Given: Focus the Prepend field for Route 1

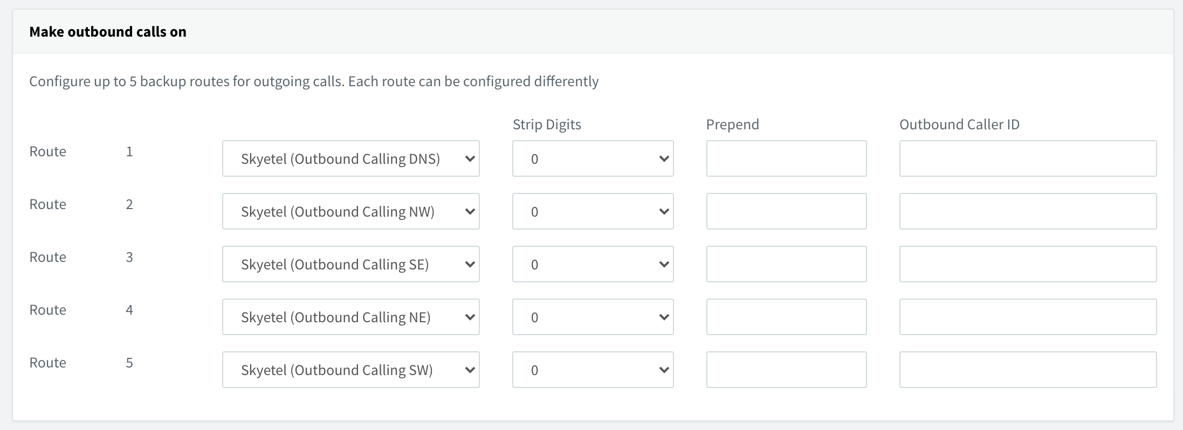Looking at the screenshot, I should (x=787, y=158).
